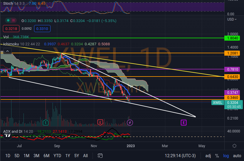Select the 5D time range

pyautogui.click(x=17, y=155)
